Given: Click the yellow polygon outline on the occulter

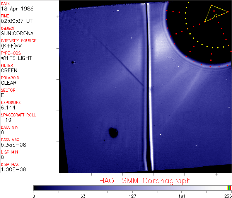Looking at the screenshot, I should tap(216, 14).
